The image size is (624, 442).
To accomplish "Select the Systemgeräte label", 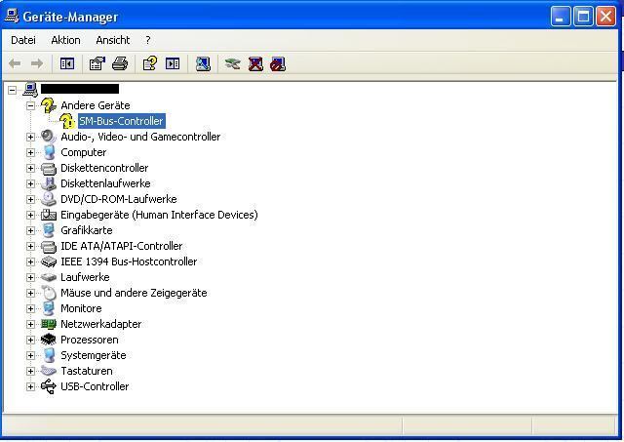I will [94, 355].
